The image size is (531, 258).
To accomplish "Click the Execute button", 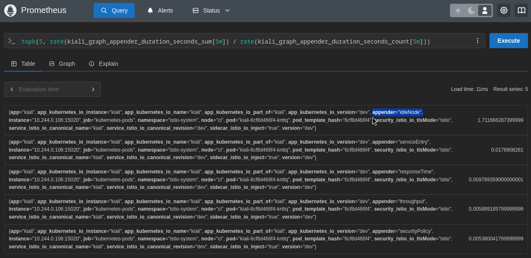I will [x=508, y=41].
